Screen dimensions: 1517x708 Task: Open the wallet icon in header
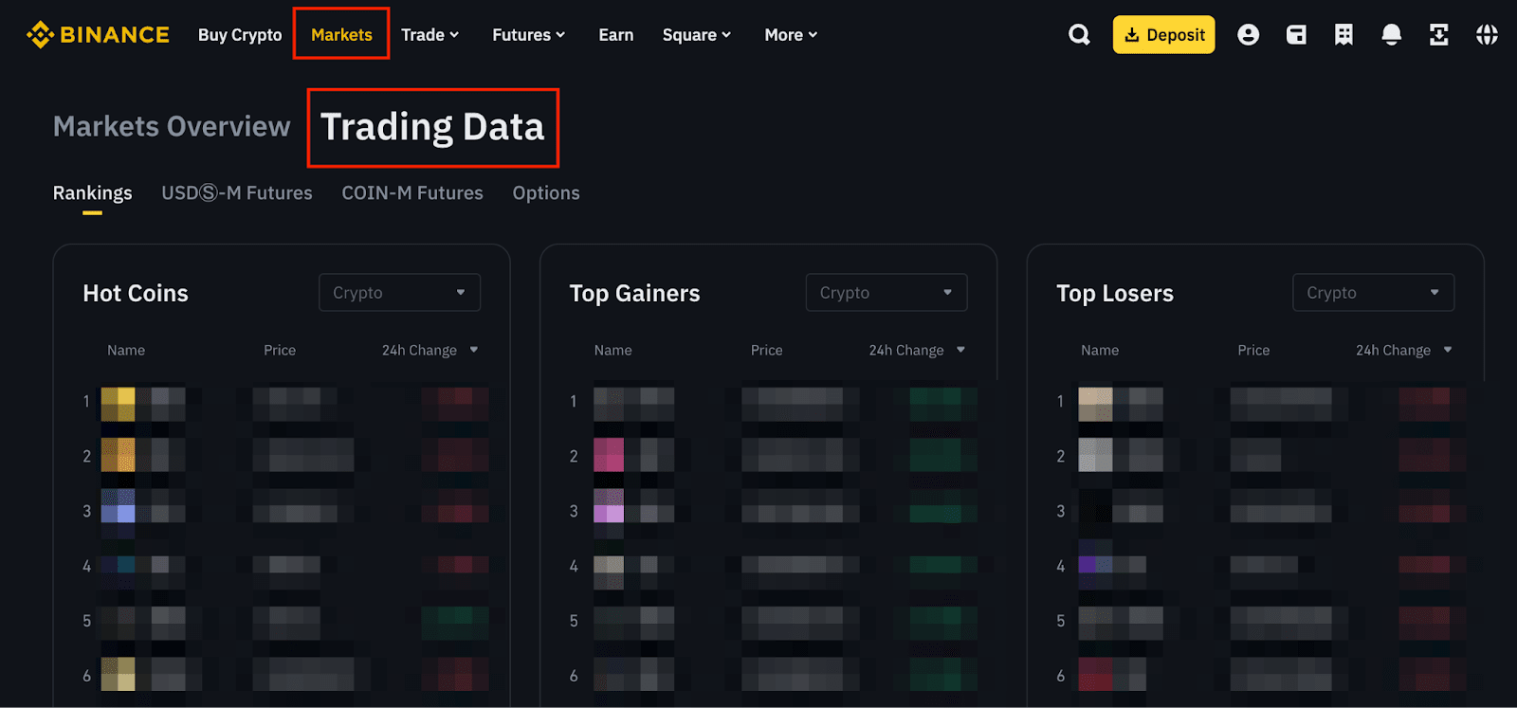click(x=1296, y=35)
